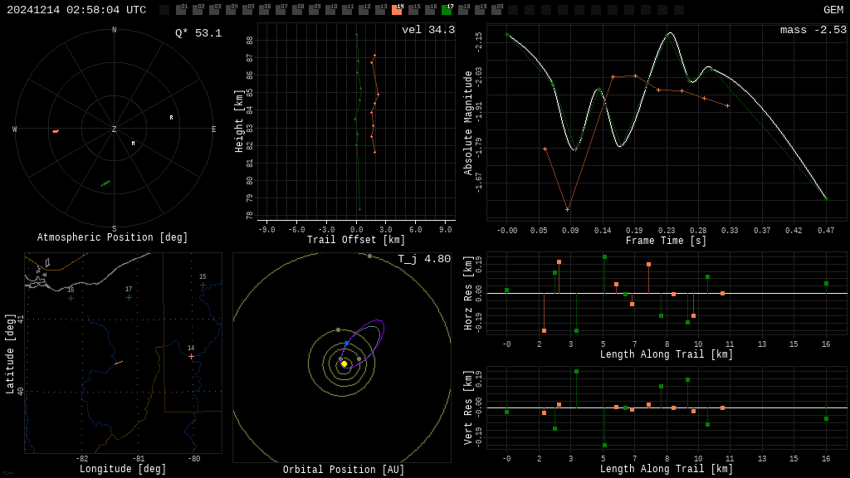Select station 01 box in top strip
The width and height of the screenshot is (850, 478).
click(x=181, y=10)
